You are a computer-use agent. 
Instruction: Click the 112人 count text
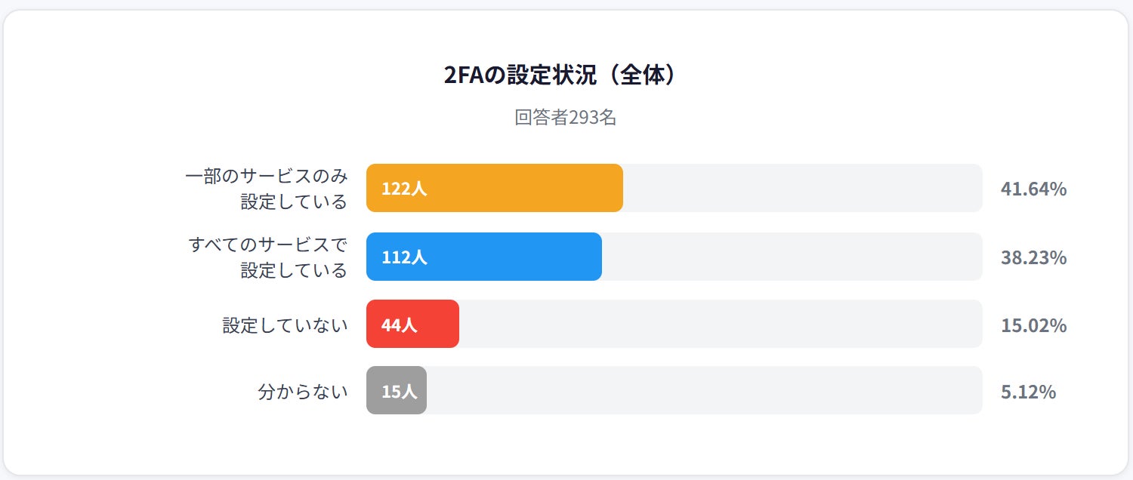pyautogui.click(x=404, y=257)
